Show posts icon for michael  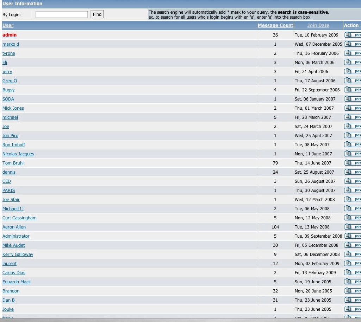click(x=353, y=117)
